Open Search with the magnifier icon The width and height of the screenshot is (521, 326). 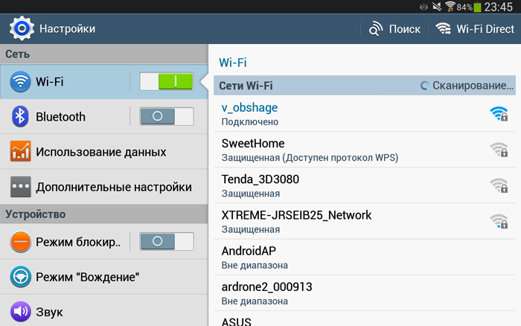coord(374,29)
